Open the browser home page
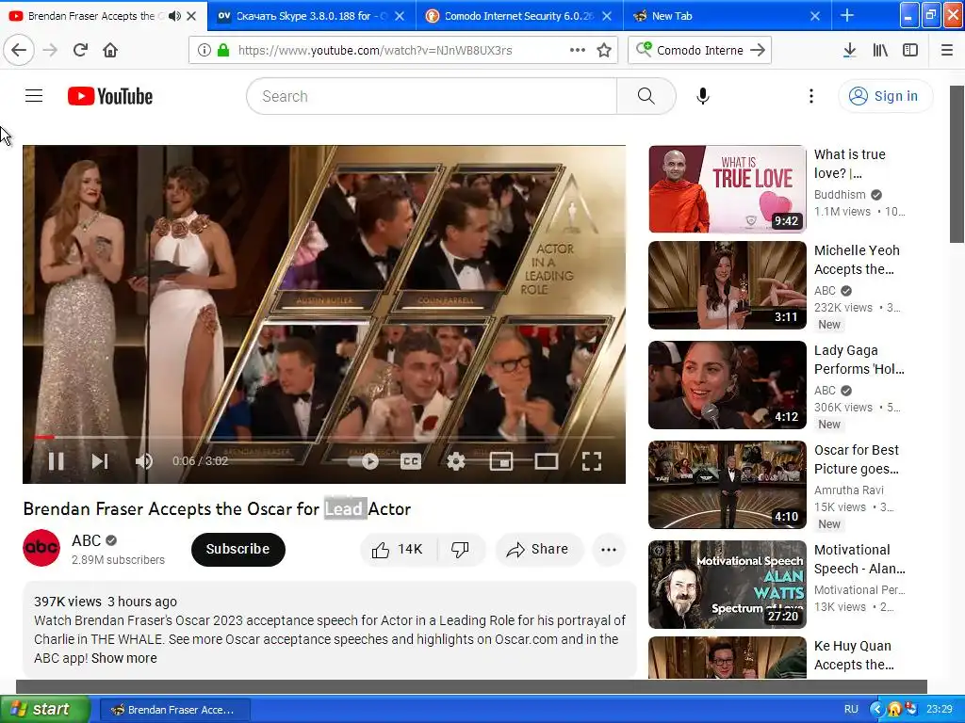This screenshot has height=723, width=965. 110,50
